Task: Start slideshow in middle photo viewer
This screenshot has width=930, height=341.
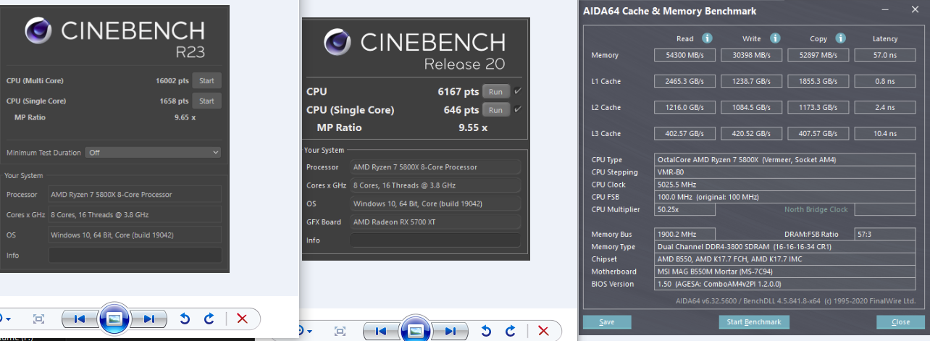Action: point(415,329)
